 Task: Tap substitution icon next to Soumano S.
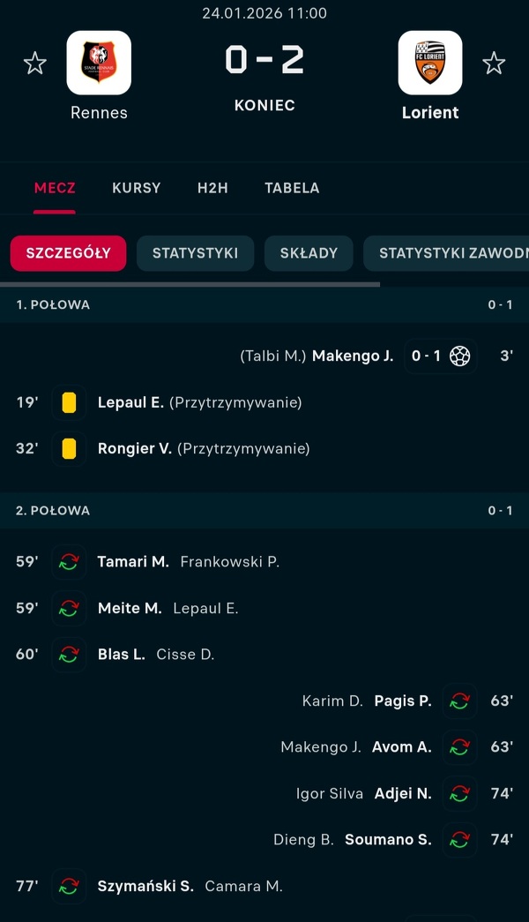(x=459, y=839)
